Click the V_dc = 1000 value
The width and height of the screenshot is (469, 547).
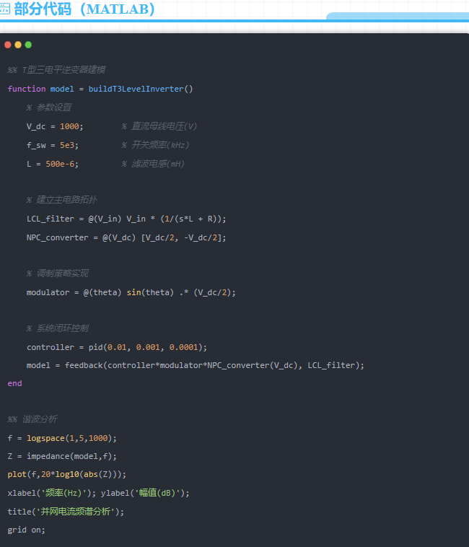69,126
